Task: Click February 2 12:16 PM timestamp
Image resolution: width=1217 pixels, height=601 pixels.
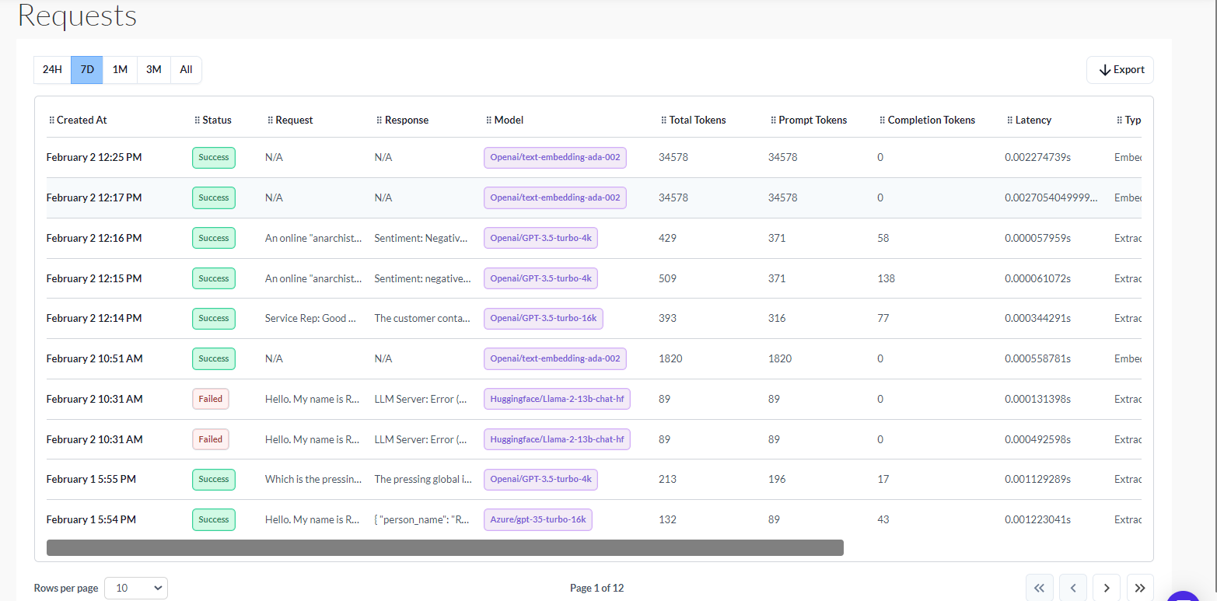Action: point(94,238)
